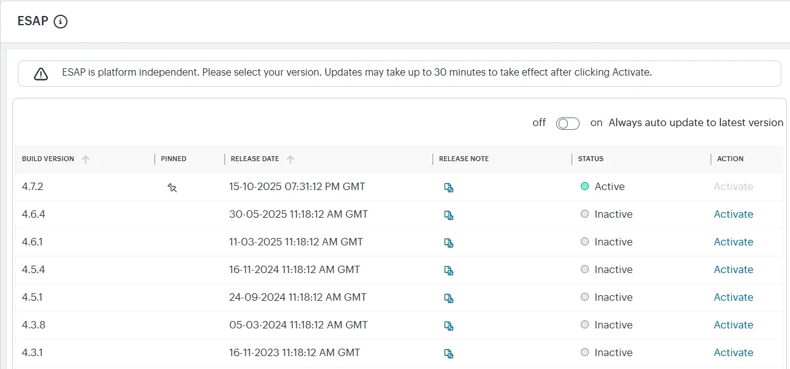Click the Pinned column header
The width and height of the screenshot is (790, 369).
click(174, 159)
